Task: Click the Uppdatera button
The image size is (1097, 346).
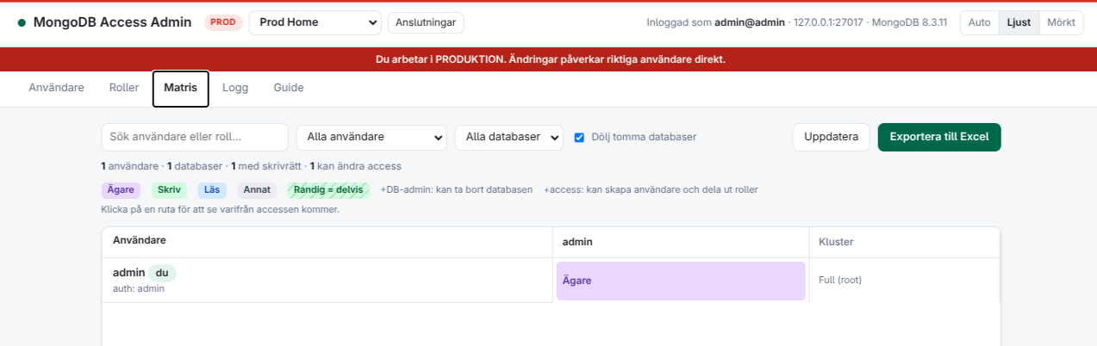Action: point(831,137)
